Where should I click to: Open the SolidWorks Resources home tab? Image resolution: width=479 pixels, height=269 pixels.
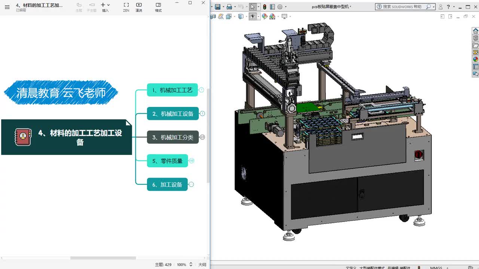pyautogui.click(x=476, y=31)
